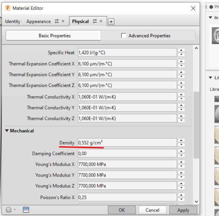Decrease Density with down arrow

pos(181,145)
